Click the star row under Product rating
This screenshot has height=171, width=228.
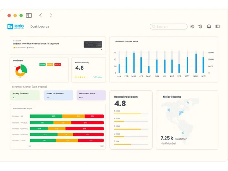coord(80,77)
